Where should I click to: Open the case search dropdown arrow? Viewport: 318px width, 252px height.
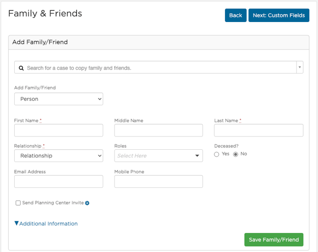300,68
